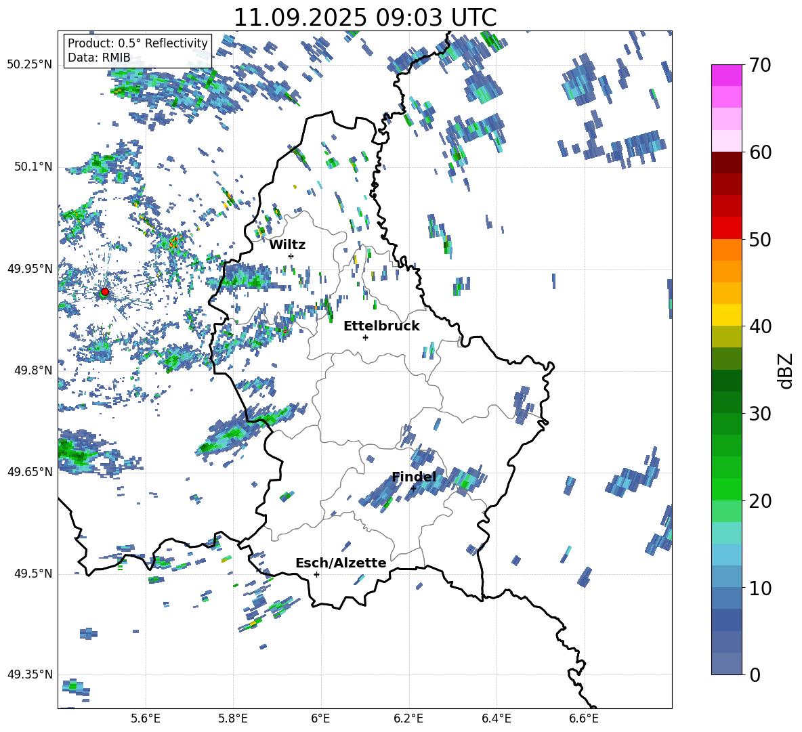Viewport: 802px width, 732px height.
Task: Select the Findel label on the map
Action: tap(414, 477)
